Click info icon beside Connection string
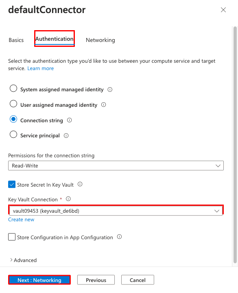 pos(70,120)
